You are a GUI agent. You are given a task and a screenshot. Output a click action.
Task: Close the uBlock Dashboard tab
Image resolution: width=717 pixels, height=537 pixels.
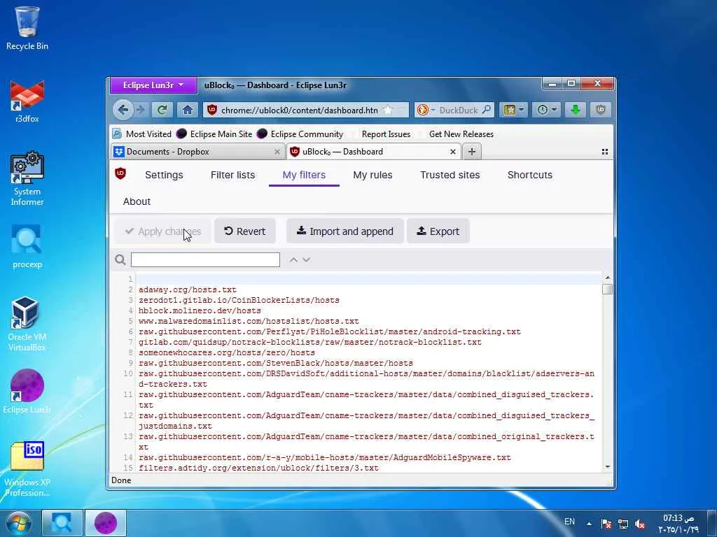pyautogui.click(x=453, y=152)
